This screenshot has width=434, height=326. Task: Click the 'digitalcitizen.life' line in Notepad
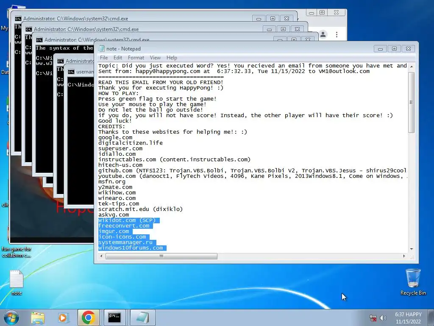131,143
